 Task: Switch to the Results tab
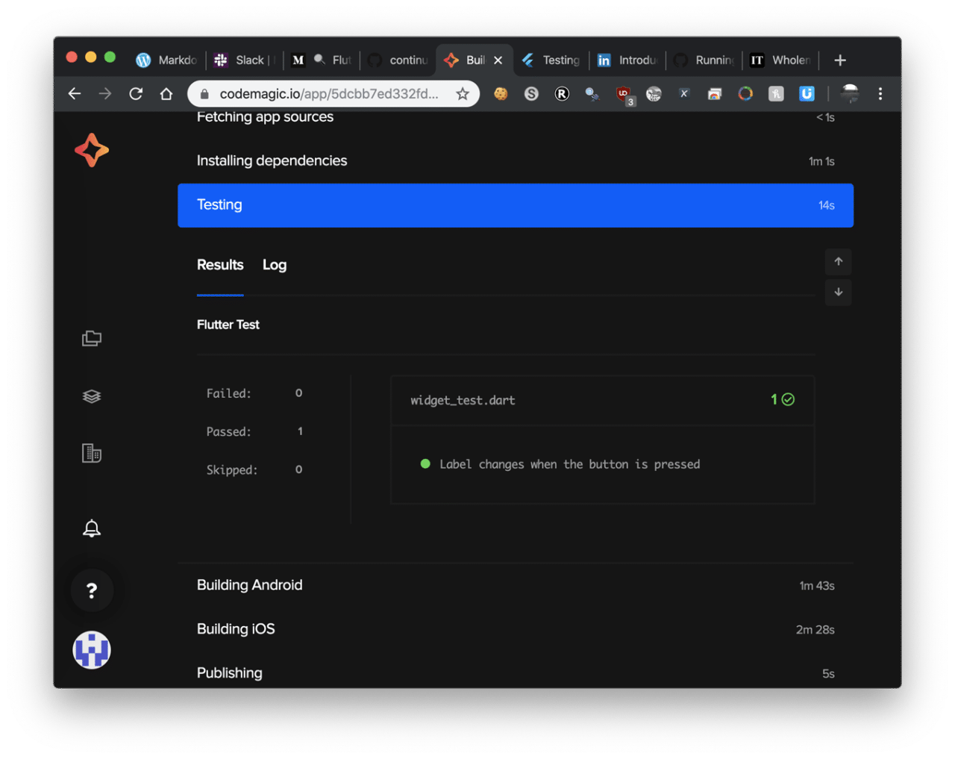pos(220,265)
